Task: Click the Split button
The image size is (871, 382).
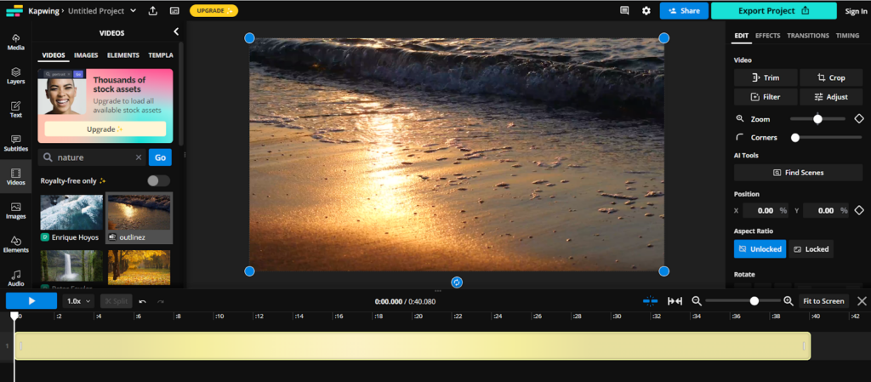Action: (116, 301)
